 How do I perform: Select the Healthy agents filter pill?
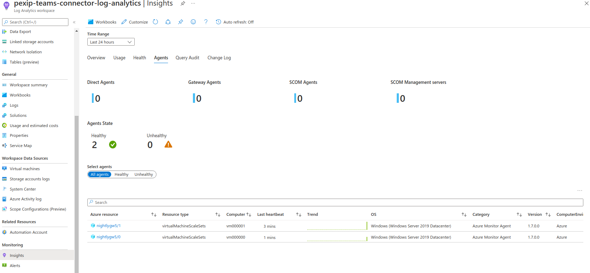121,174
